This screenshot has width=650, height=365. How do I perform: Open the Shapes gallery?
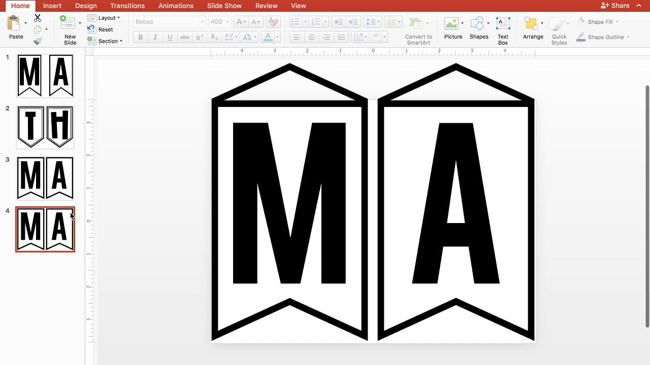477,24
